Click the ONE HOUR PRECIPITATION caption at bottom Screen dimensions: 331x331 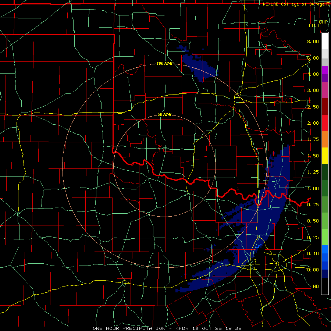pos(167,328)
